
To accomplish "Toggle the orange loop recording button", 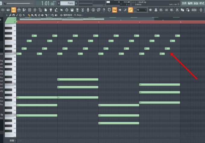I will click(x=14, y=10).
